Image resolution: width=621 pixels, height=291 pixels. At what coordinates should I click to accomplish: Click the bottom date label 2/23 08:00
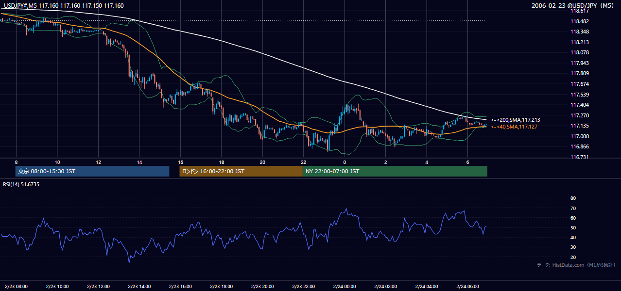pos(16,286)
